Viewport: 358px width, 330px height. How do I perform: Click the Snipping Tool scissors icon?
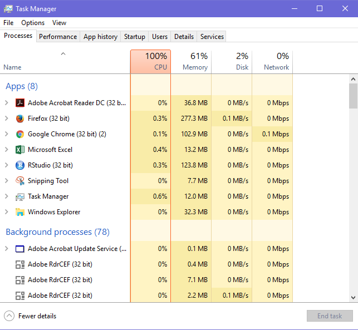tap(20, 181)
